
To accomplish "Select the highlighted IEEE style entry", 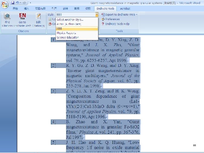I will (77, 29).
